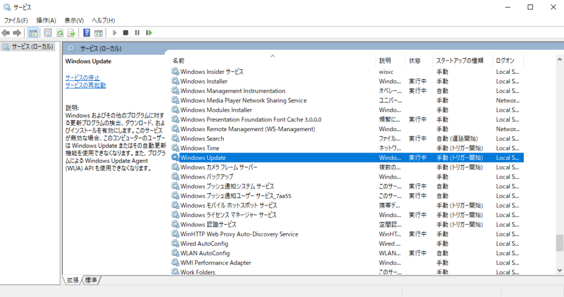Click the vertical scrollbar thumb
This screenshot has height=297, width=564.
coord(560,242)
